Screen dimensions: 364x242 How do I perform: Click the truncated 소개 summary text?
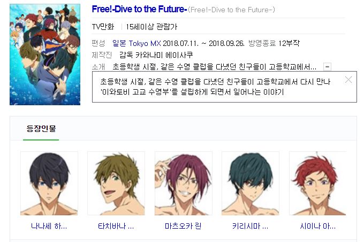215,67
